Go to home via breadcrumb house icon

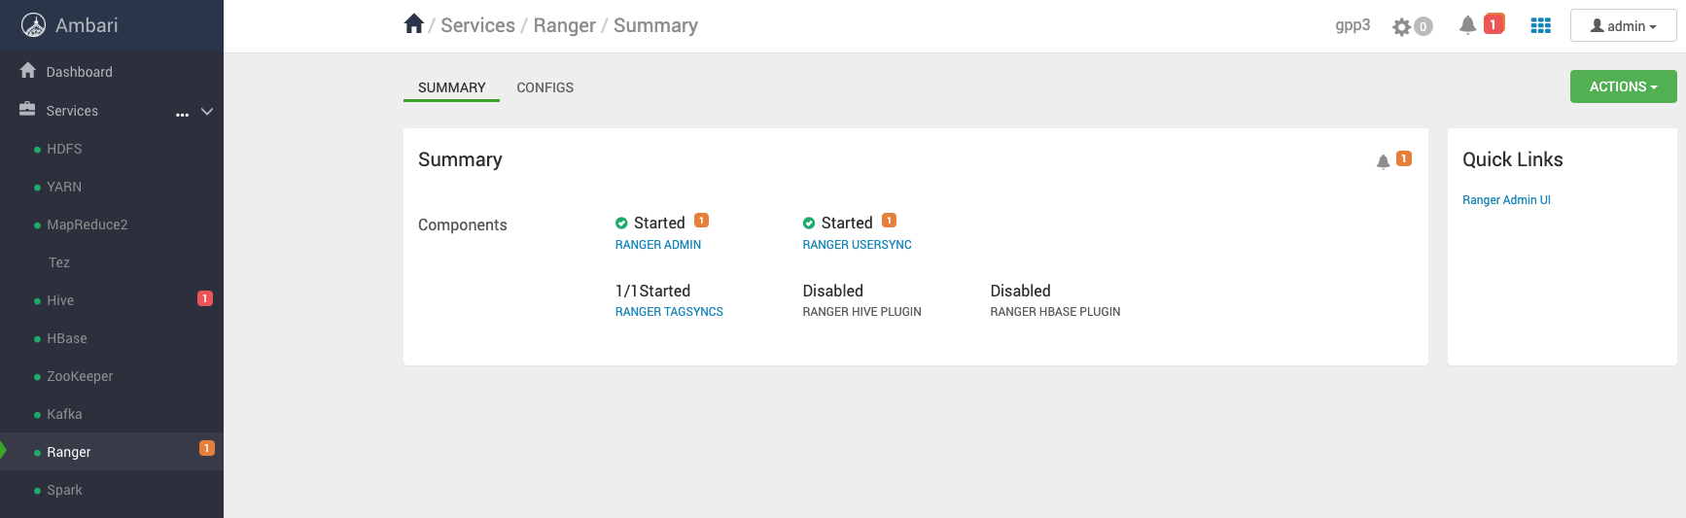414,24
